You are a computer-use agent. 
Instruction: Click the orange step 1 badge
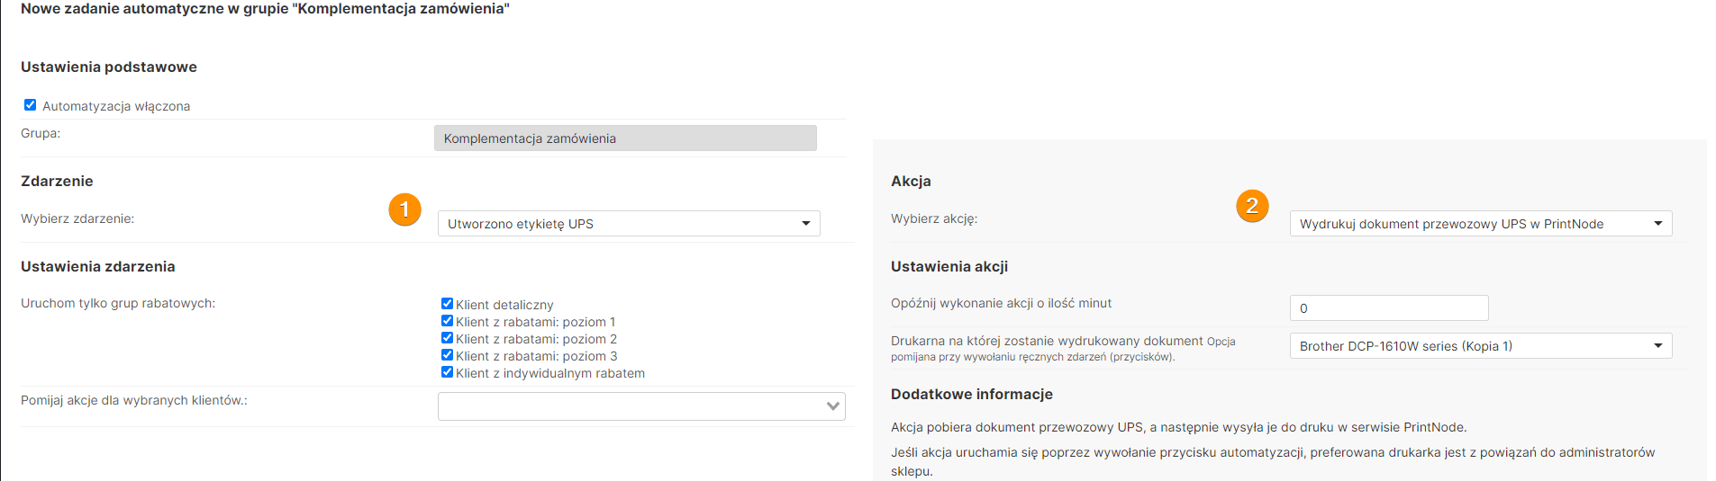pyautogui.click(x=404, y=209)
